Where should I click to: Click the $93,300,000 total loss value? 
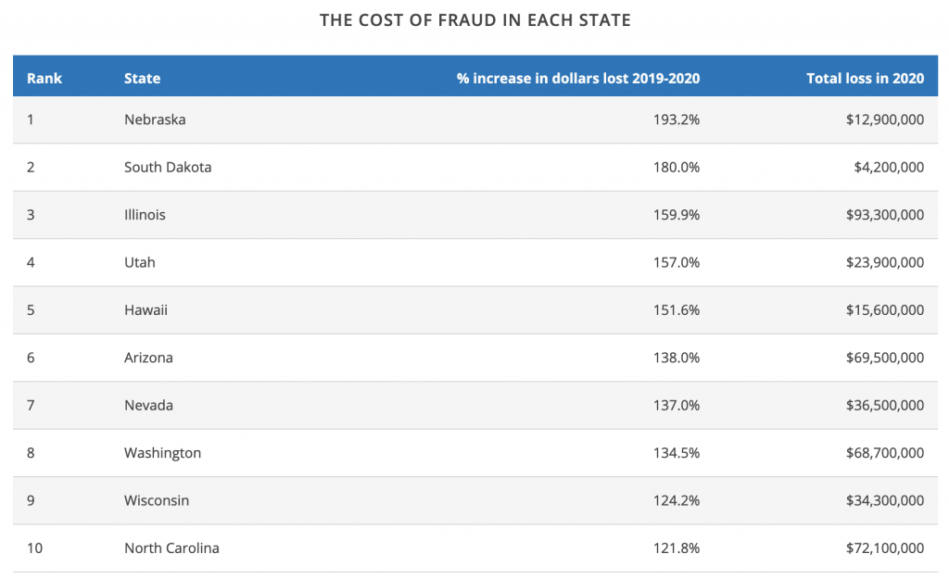[884, 215]
